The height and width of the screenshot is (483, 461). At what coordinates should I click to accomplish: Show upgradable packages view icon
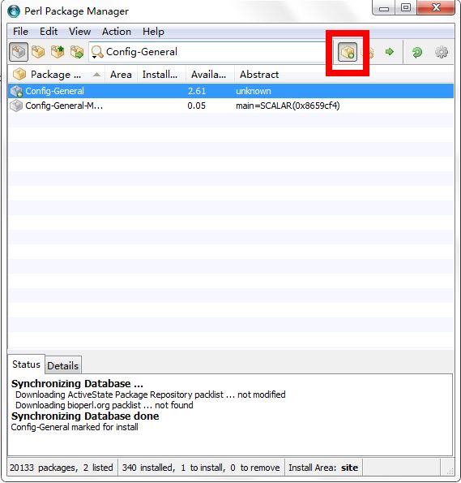click(58, 52)
